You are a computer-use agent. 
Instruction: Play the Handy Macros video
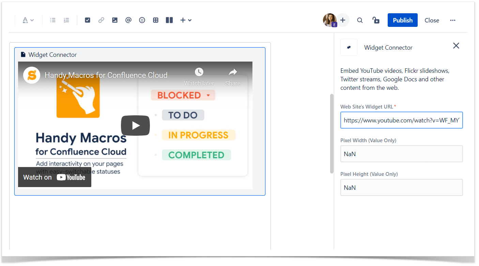coord(135,125)
